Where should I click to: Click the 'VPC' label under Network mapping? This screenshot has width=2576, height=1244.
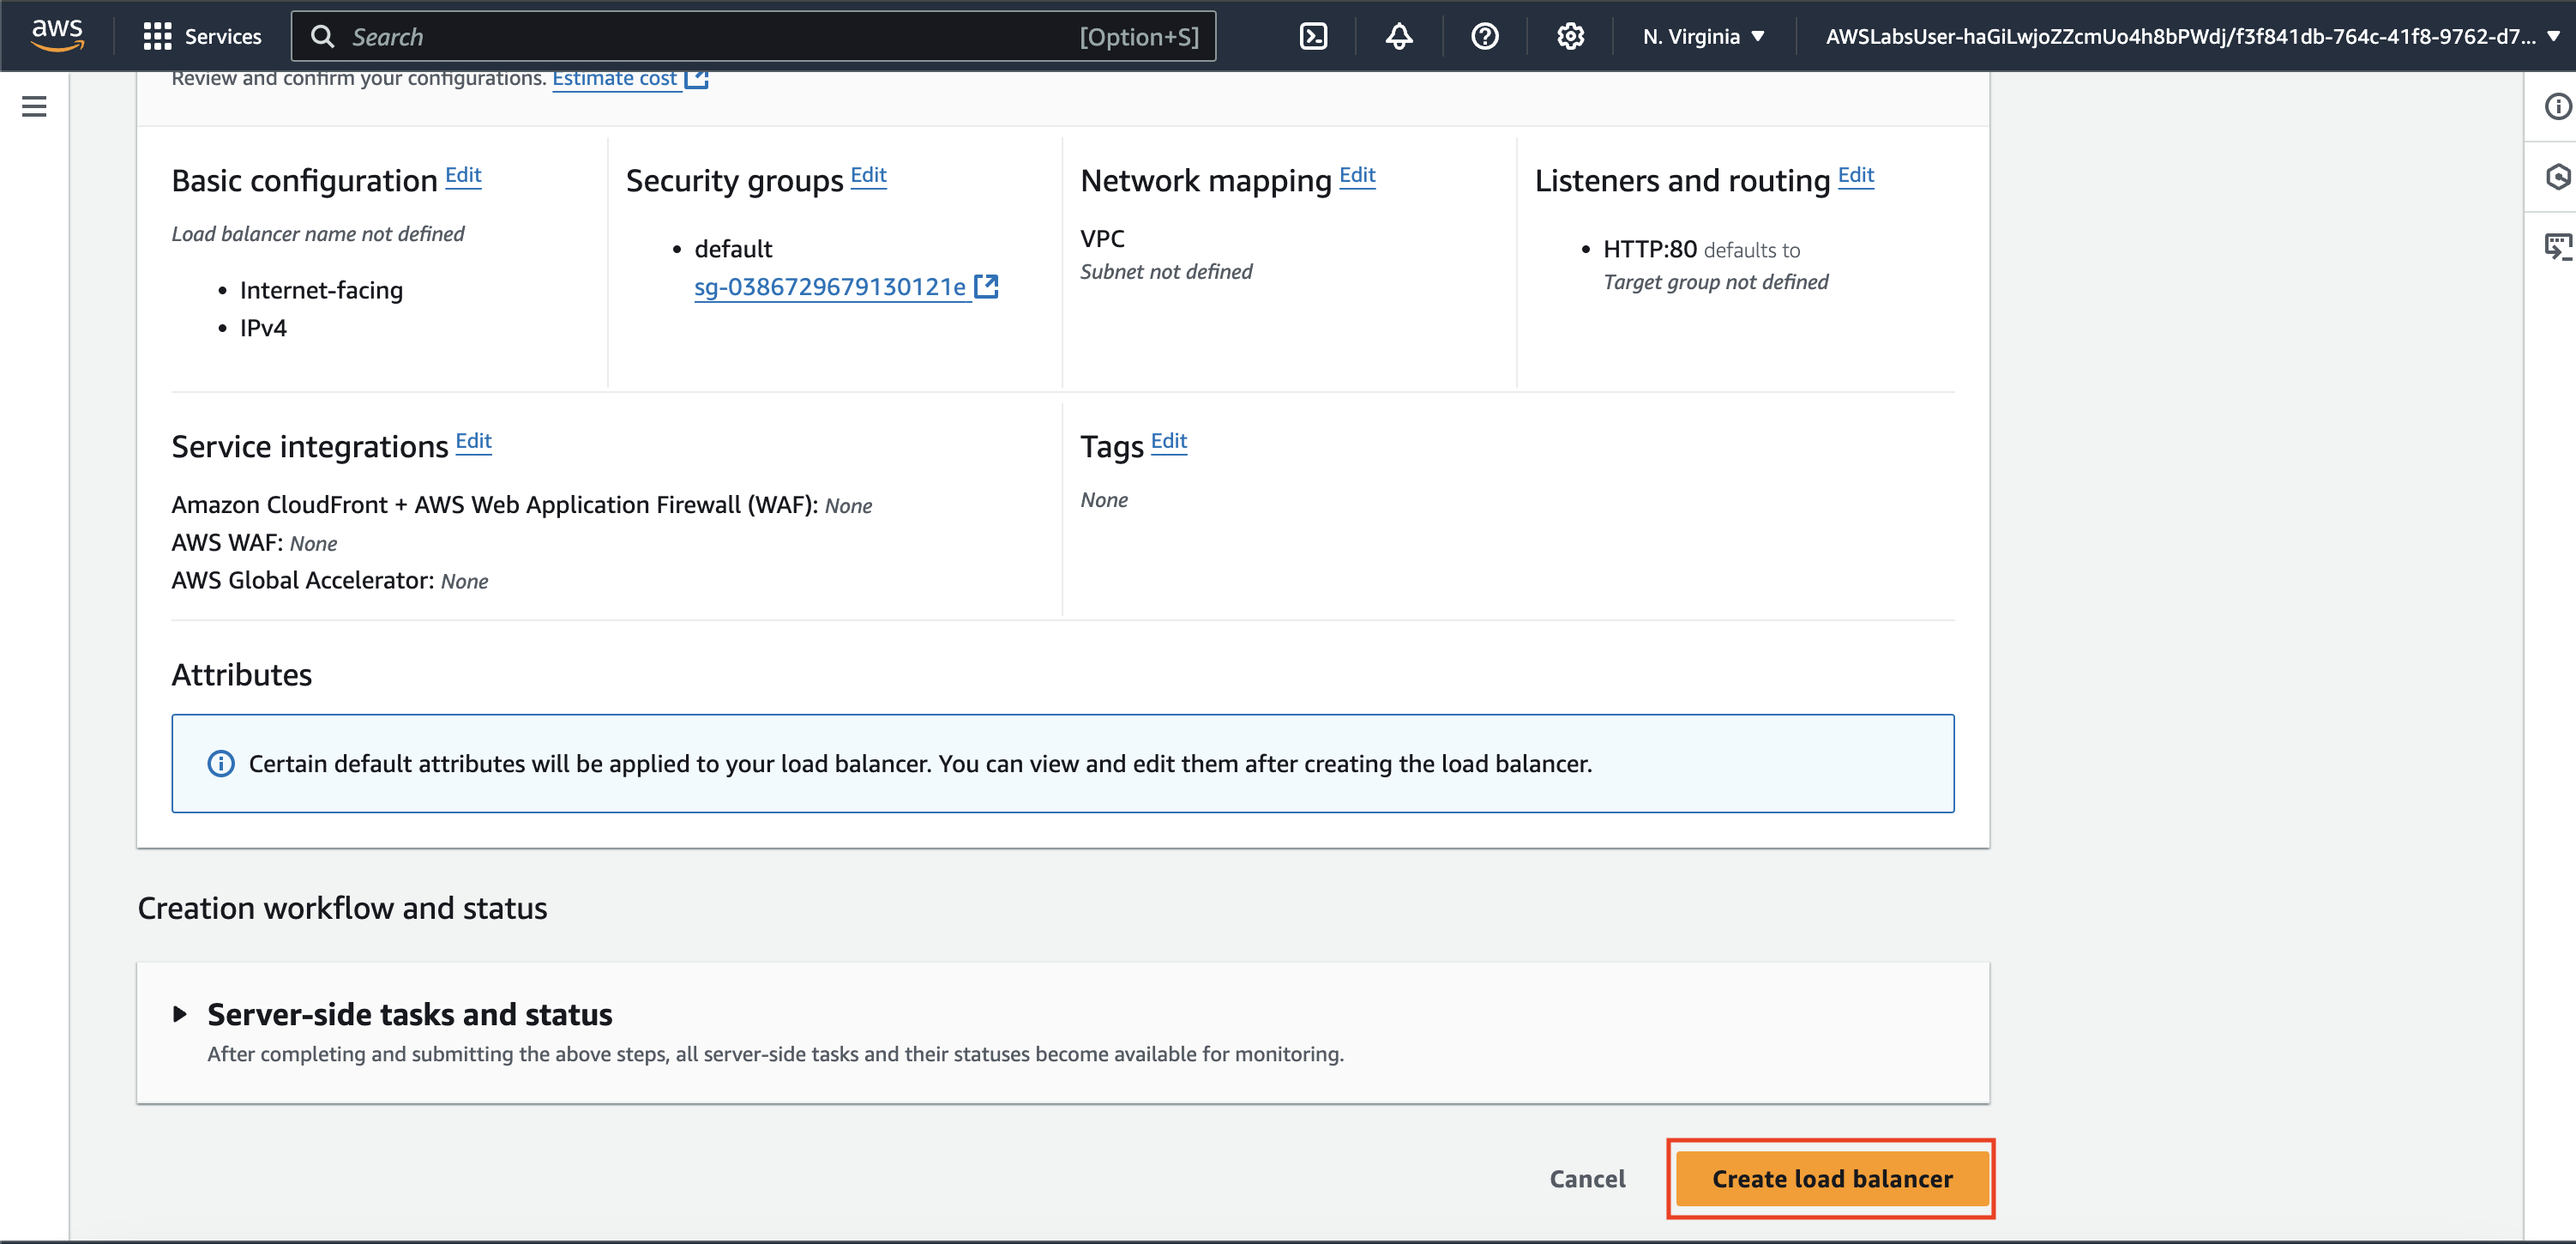(1102, 239)
